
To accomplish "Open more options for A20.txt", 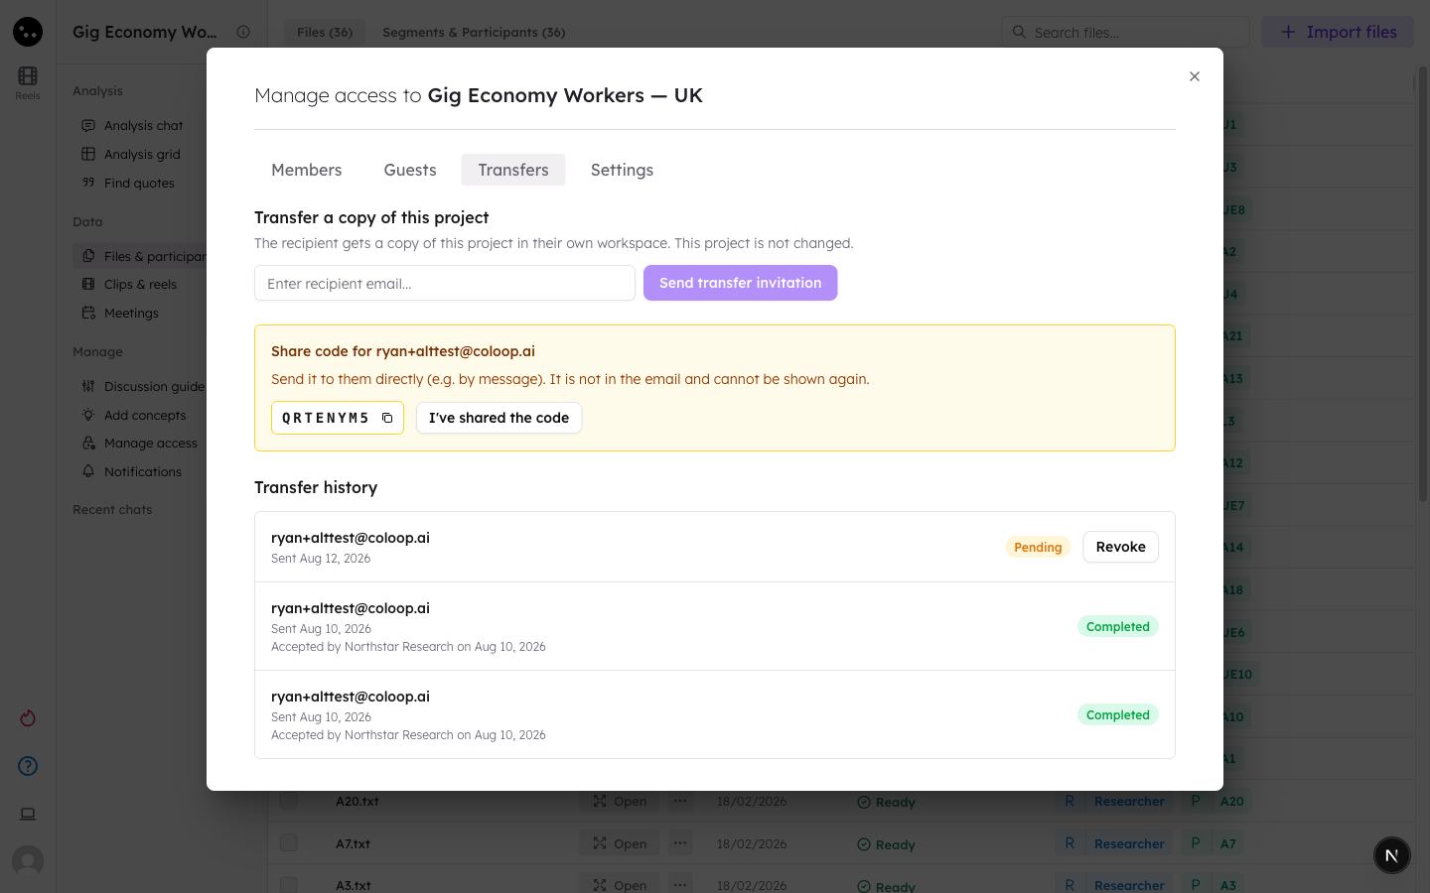I will coord(680,801).
